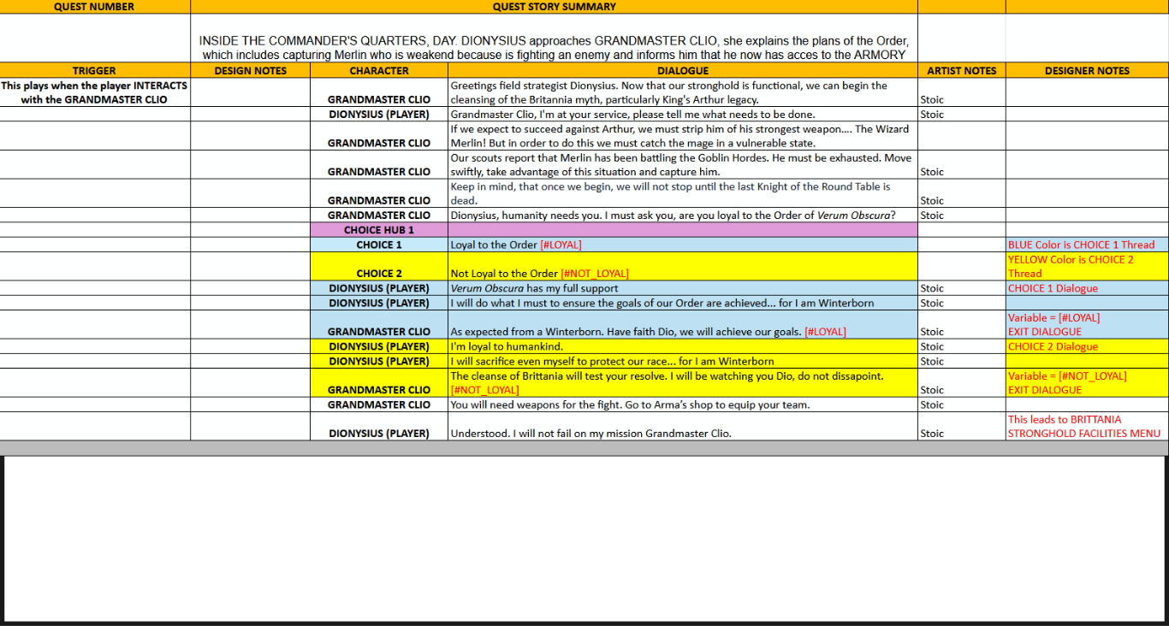Select the ARTIST NOTES column header

pyautogui.click(x=961, y=71)
